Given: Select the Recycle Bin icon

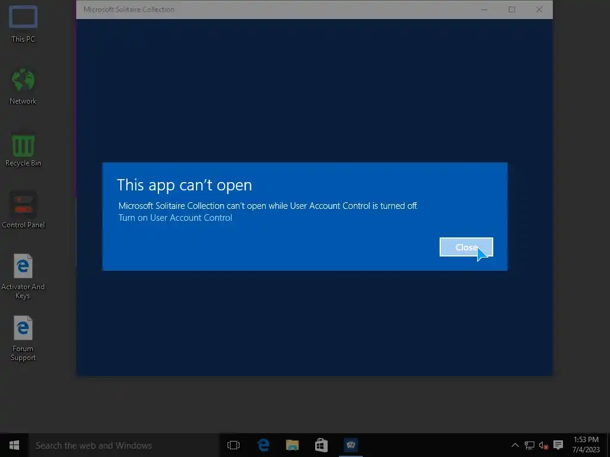Looking at the screenshot, I should point(23,149).
